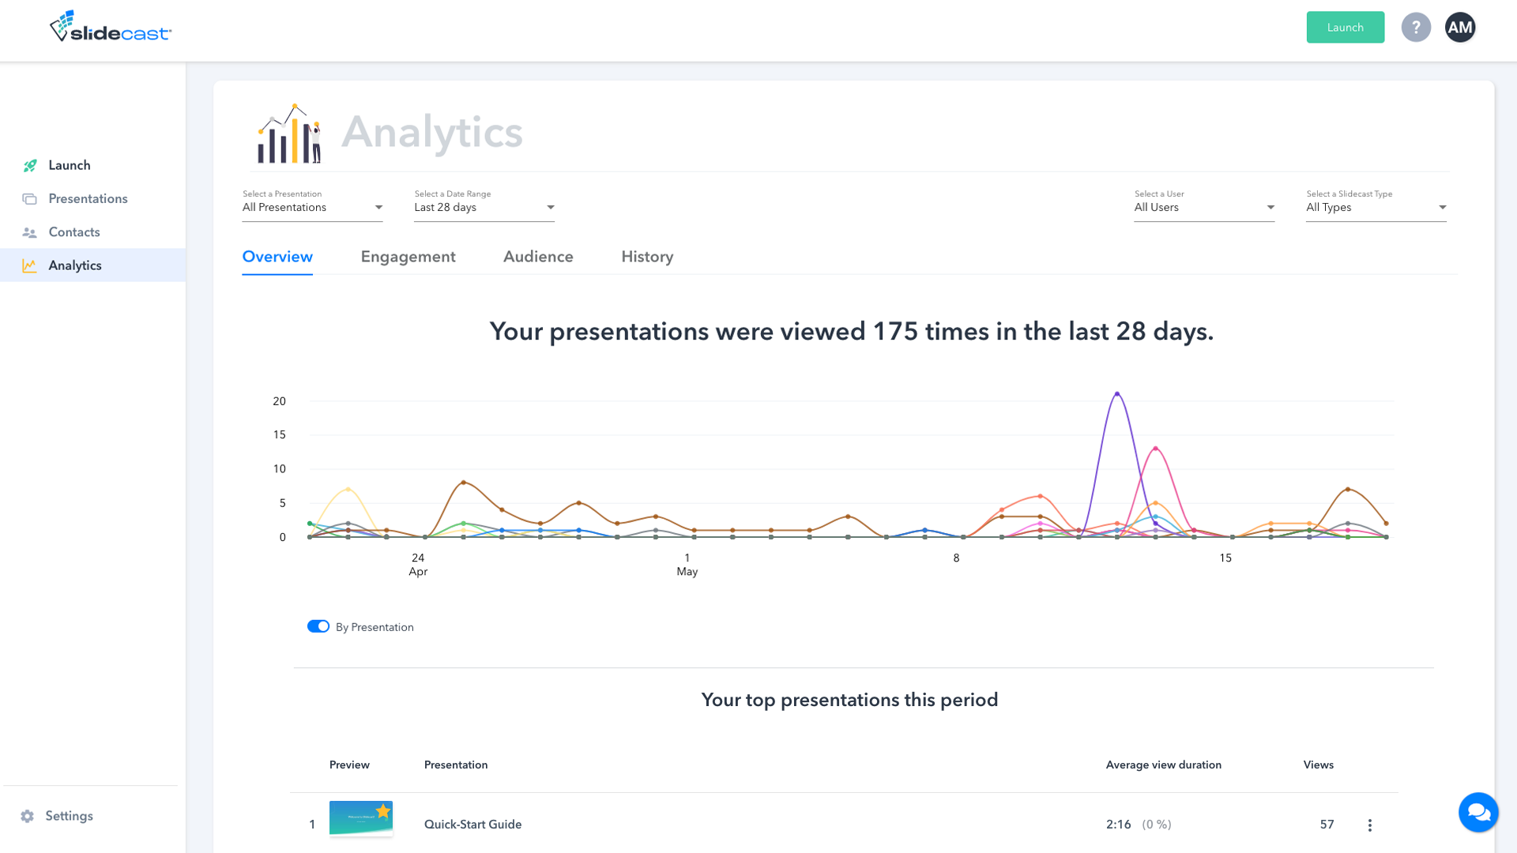Open the AM user avatar menu
1517x853 pixels.
pyautogui.click(x=1459, y=28)
